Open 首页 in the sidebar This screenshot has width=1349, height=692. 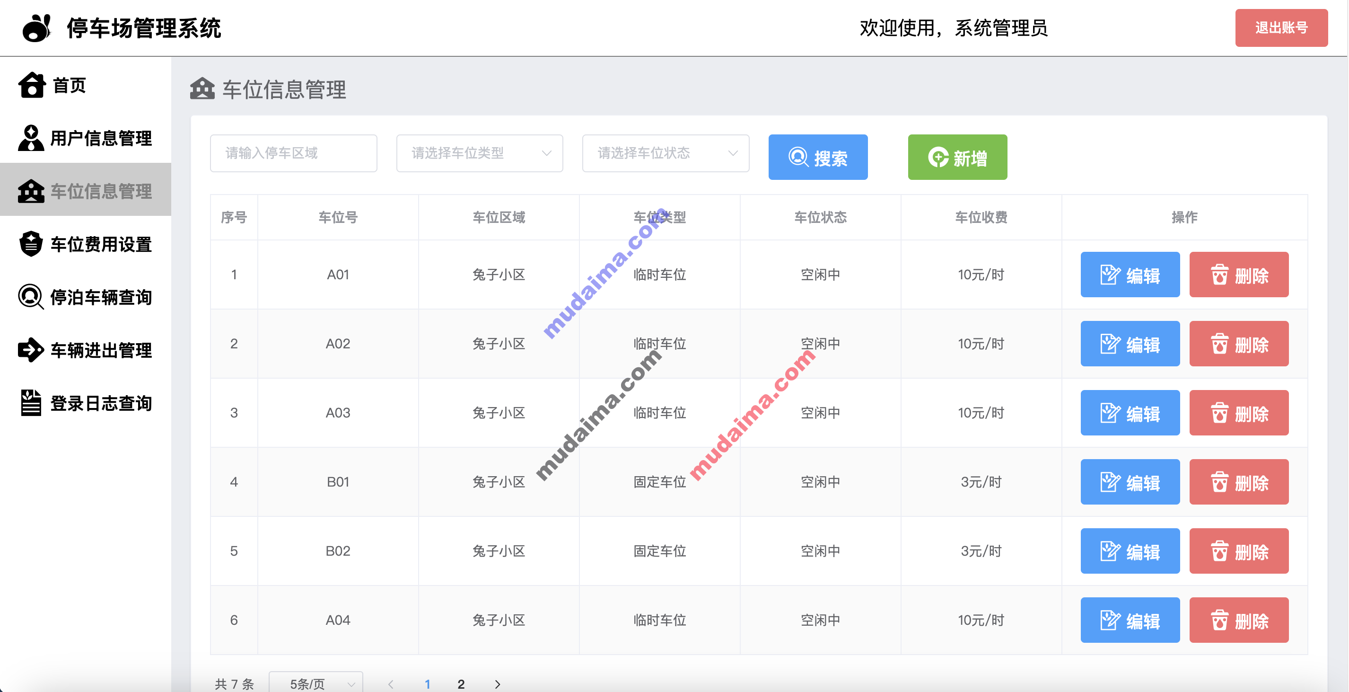pyautogui.click(x=85, y=85)
